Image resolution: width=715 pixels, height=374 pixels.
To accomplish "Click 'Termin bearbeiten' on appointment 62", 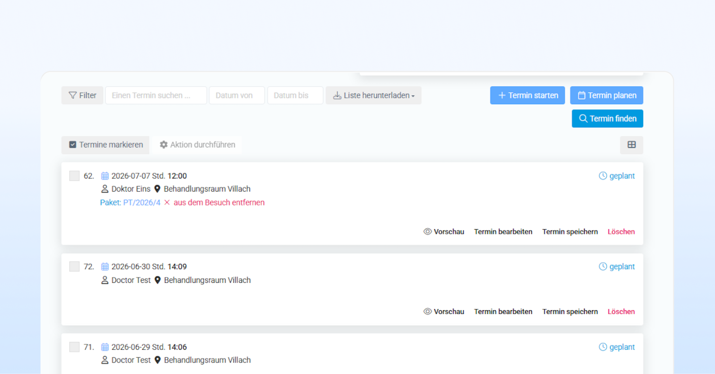I will (x=503, y=232).
